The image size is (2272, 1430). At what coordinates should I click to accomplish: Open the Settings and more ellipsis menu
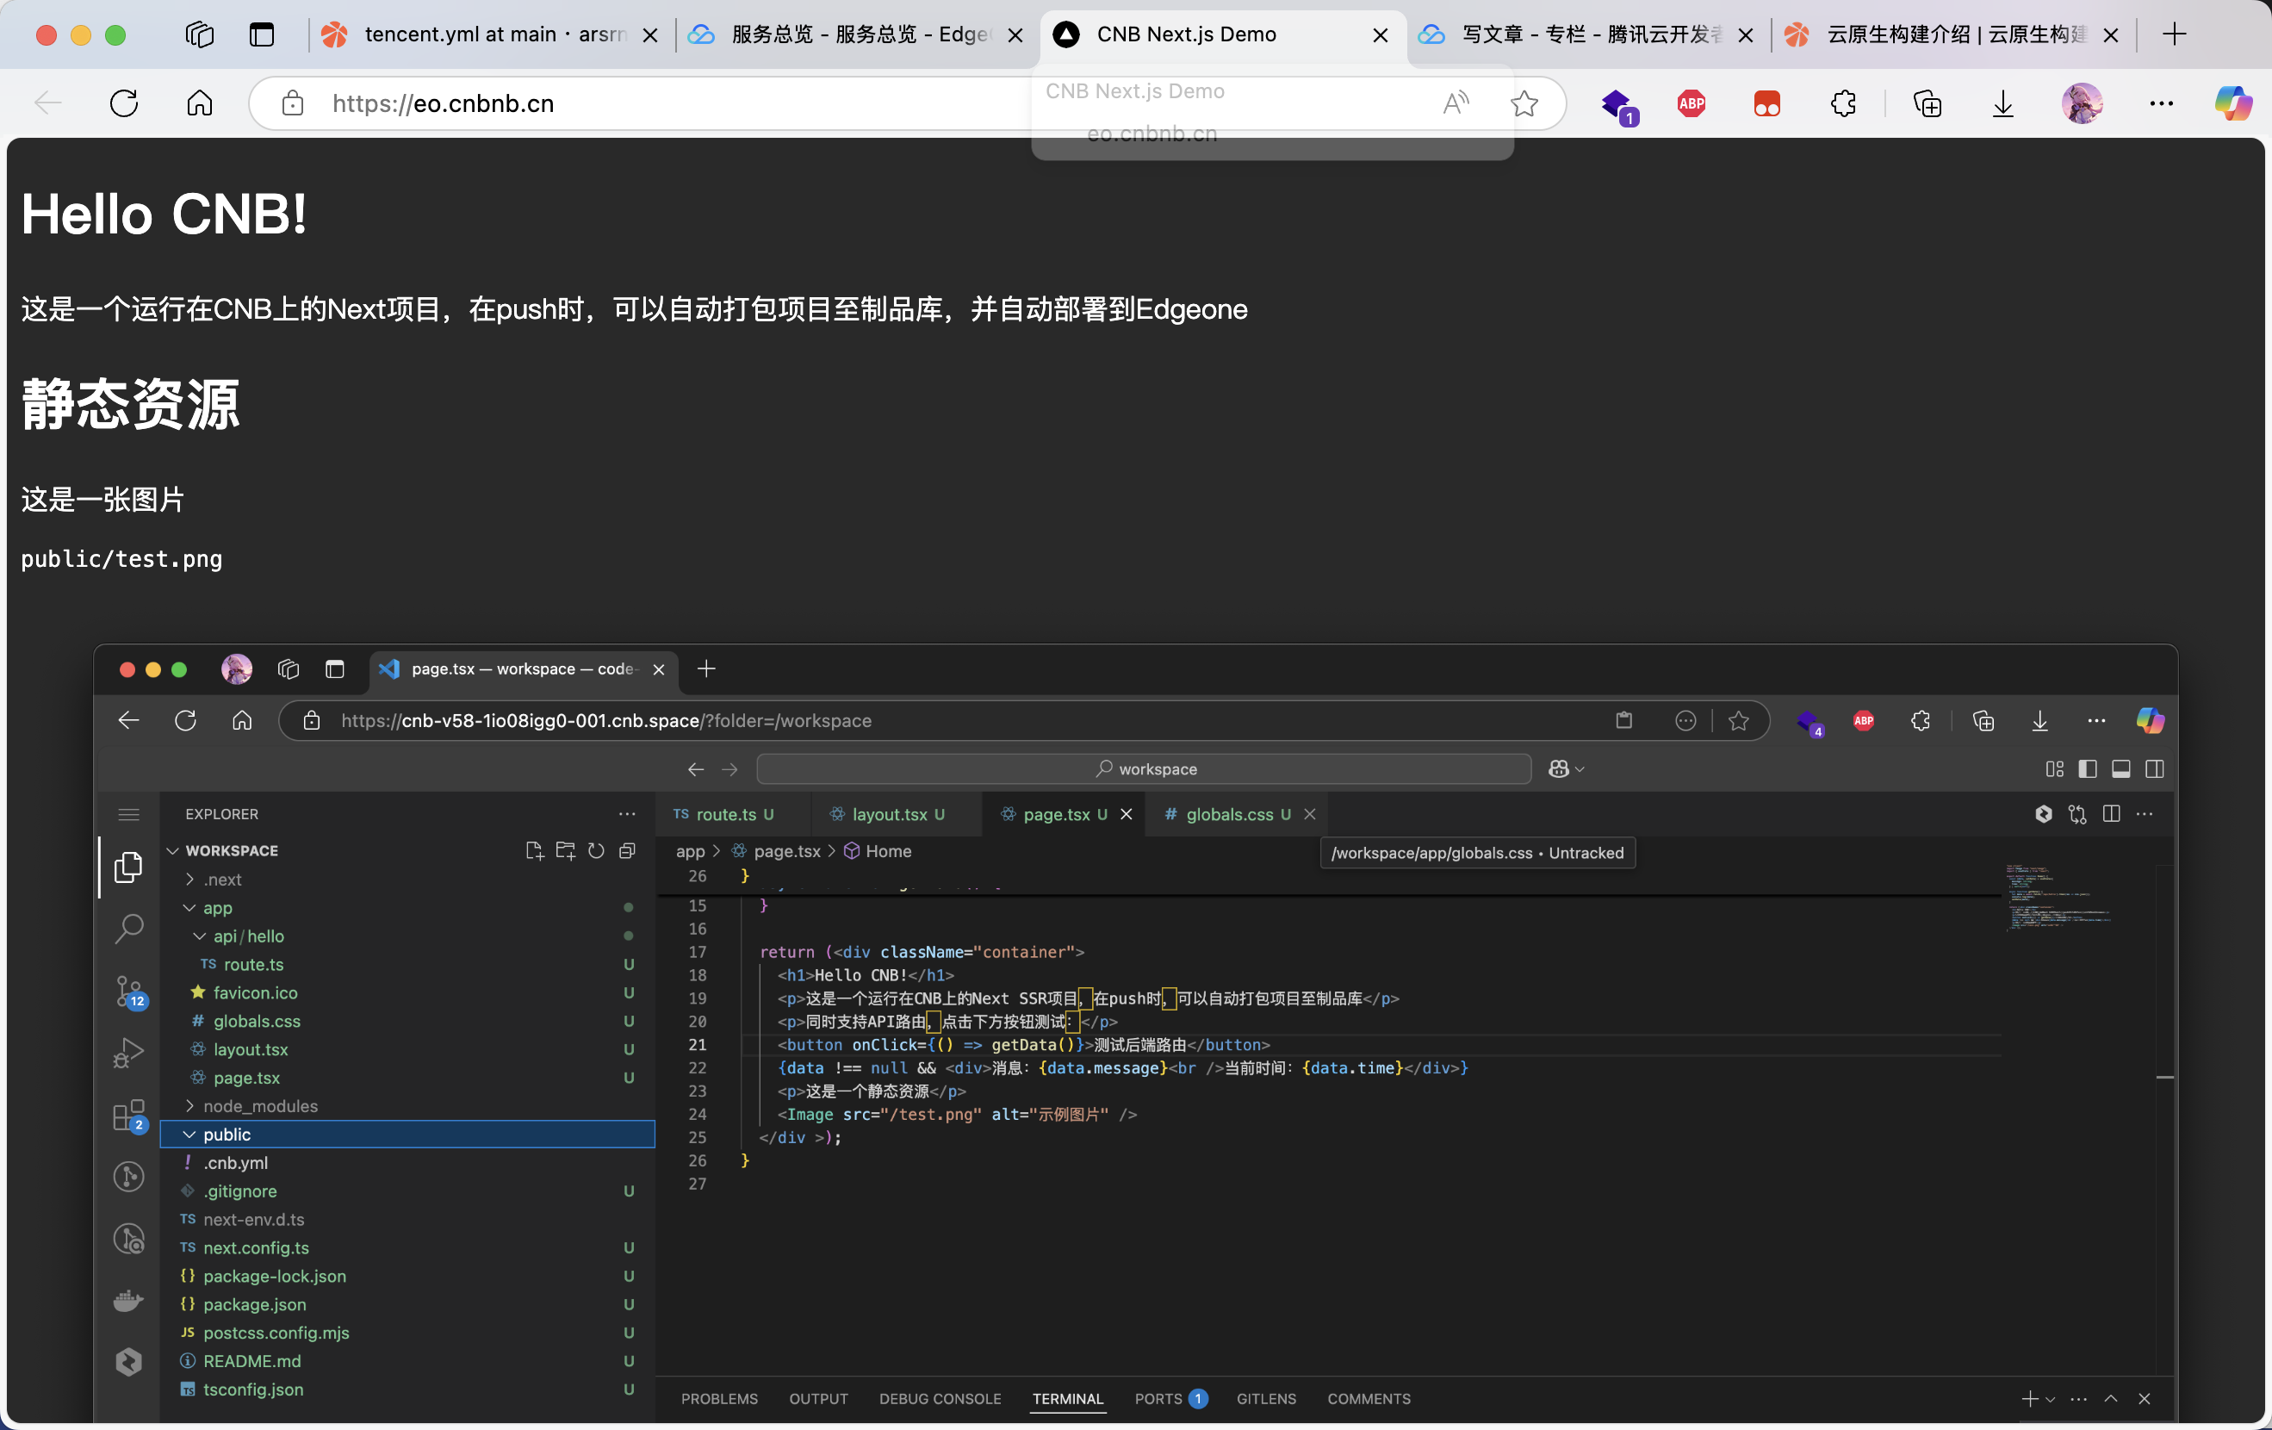[x=2161, y=103]
